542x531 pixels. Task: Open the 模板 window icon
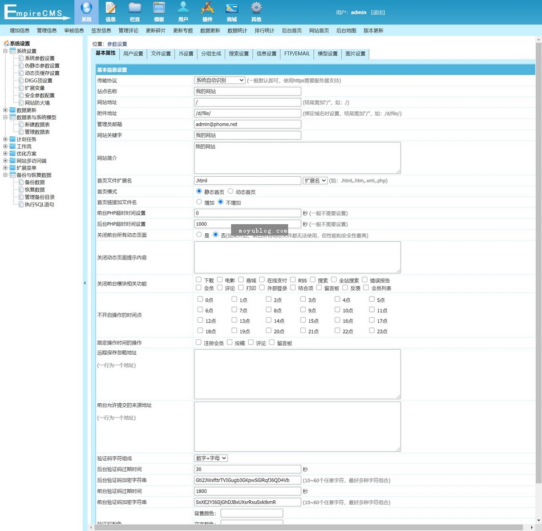[159, 8]
